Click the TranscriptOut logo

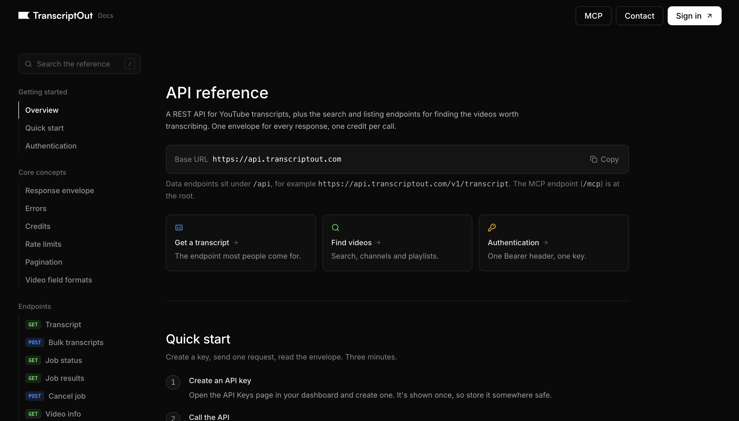tap(56, 16)
